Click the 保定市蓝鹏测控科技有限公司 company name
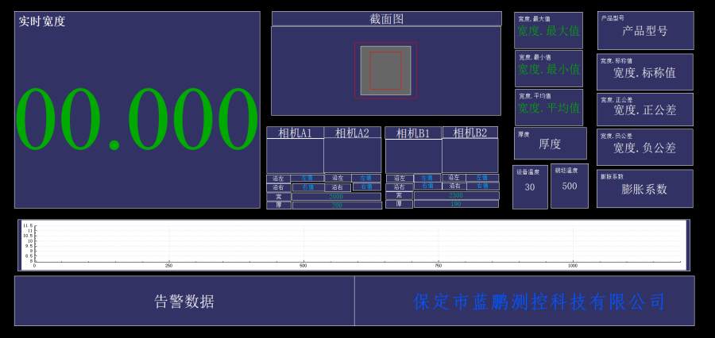 point(539,302)
